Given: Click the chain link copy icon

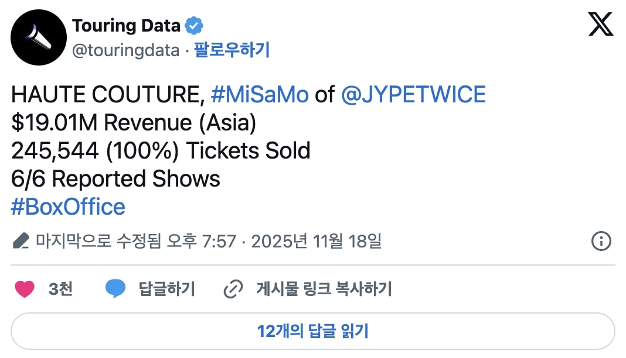Looking at the screenshot, I should click(x=233, y=289).
